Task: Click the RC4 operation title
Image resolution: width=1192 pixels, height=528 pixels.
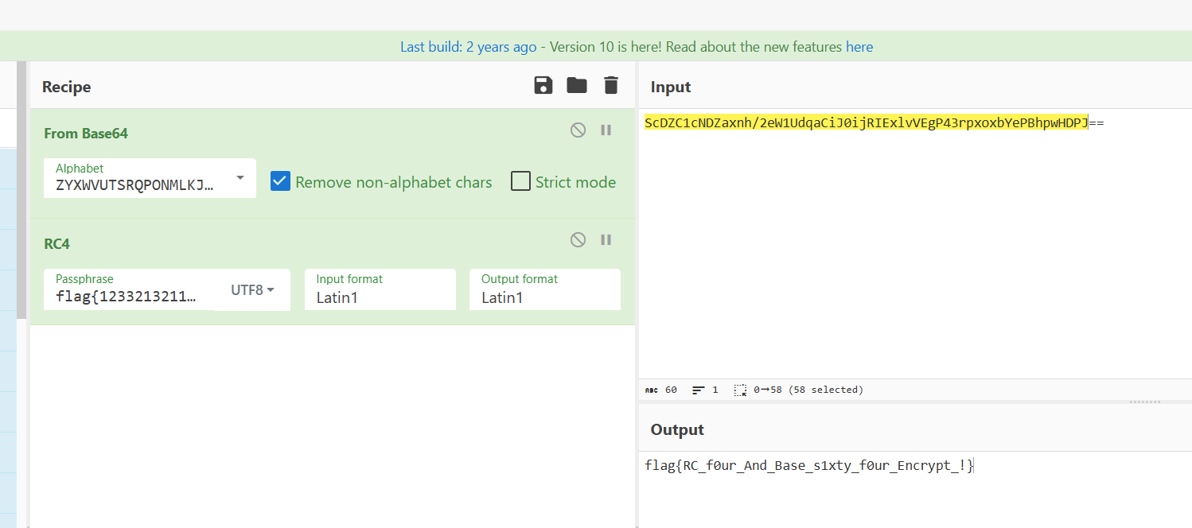Action: coord(57,243)
